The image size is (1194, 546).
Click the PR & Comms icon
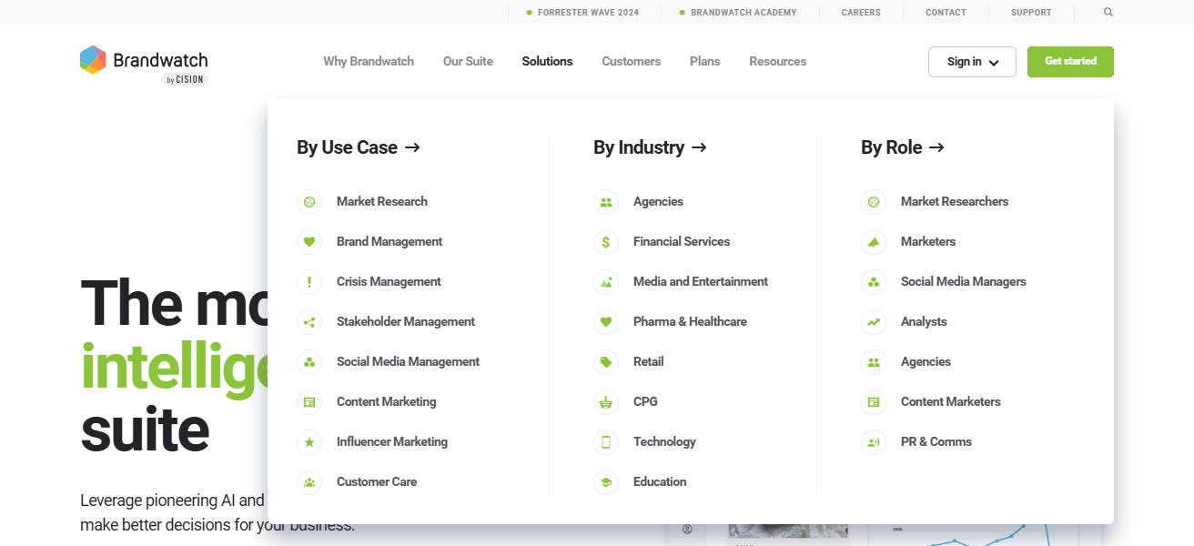coord(874,442)
